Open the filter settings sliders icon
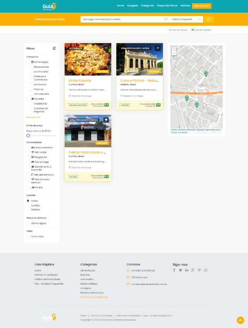 54,48
